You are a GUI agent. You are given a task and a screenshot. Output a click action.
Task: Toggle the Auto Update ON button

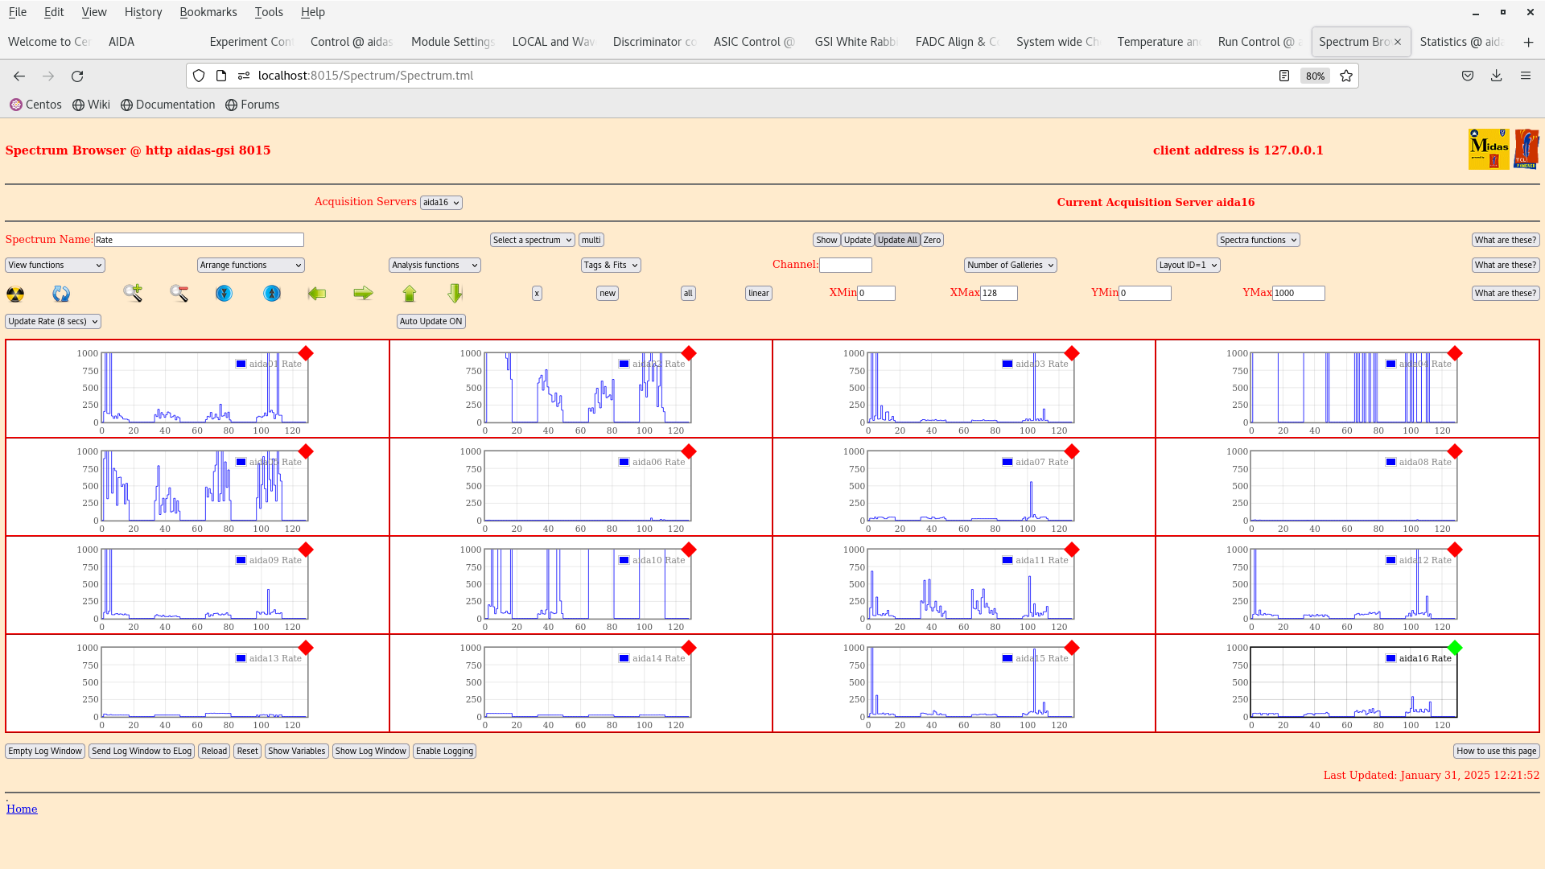[x=431, y=321]
